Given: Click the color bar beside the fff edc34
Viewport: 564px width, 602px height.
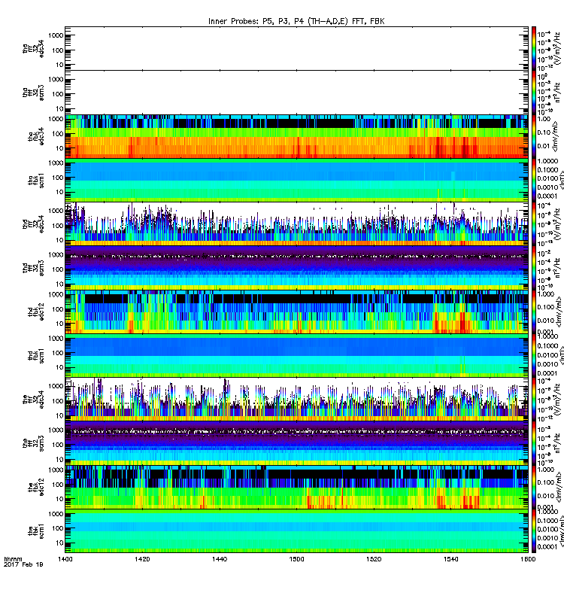Looking at the screenshot, I should [534, 400].
